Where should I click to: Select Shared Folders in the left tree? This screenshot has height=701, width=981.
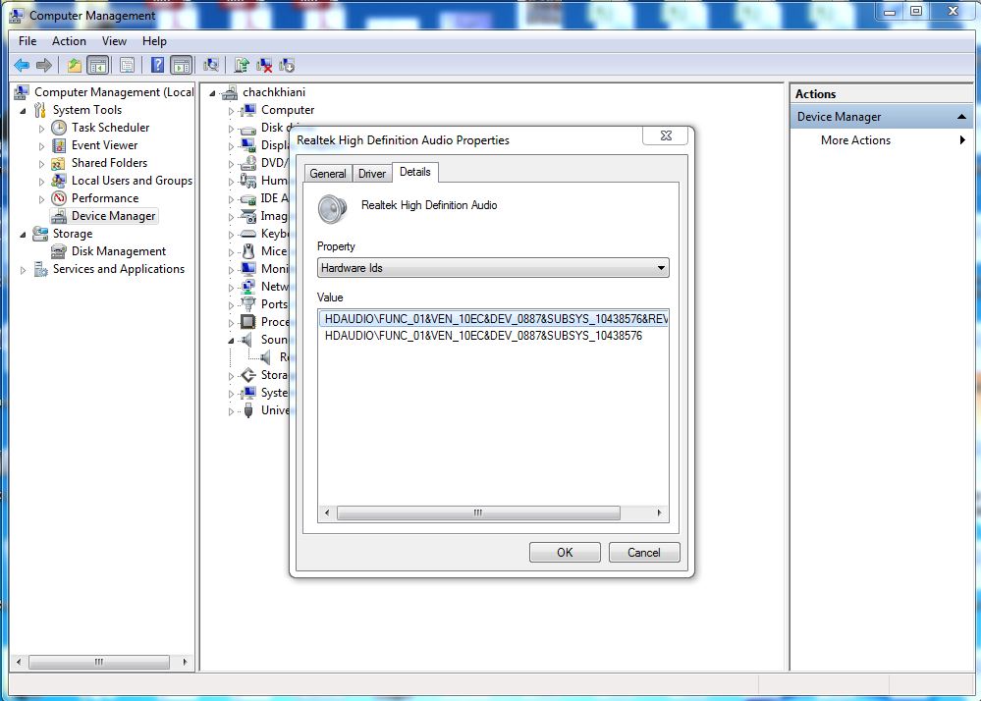(109, 163)
